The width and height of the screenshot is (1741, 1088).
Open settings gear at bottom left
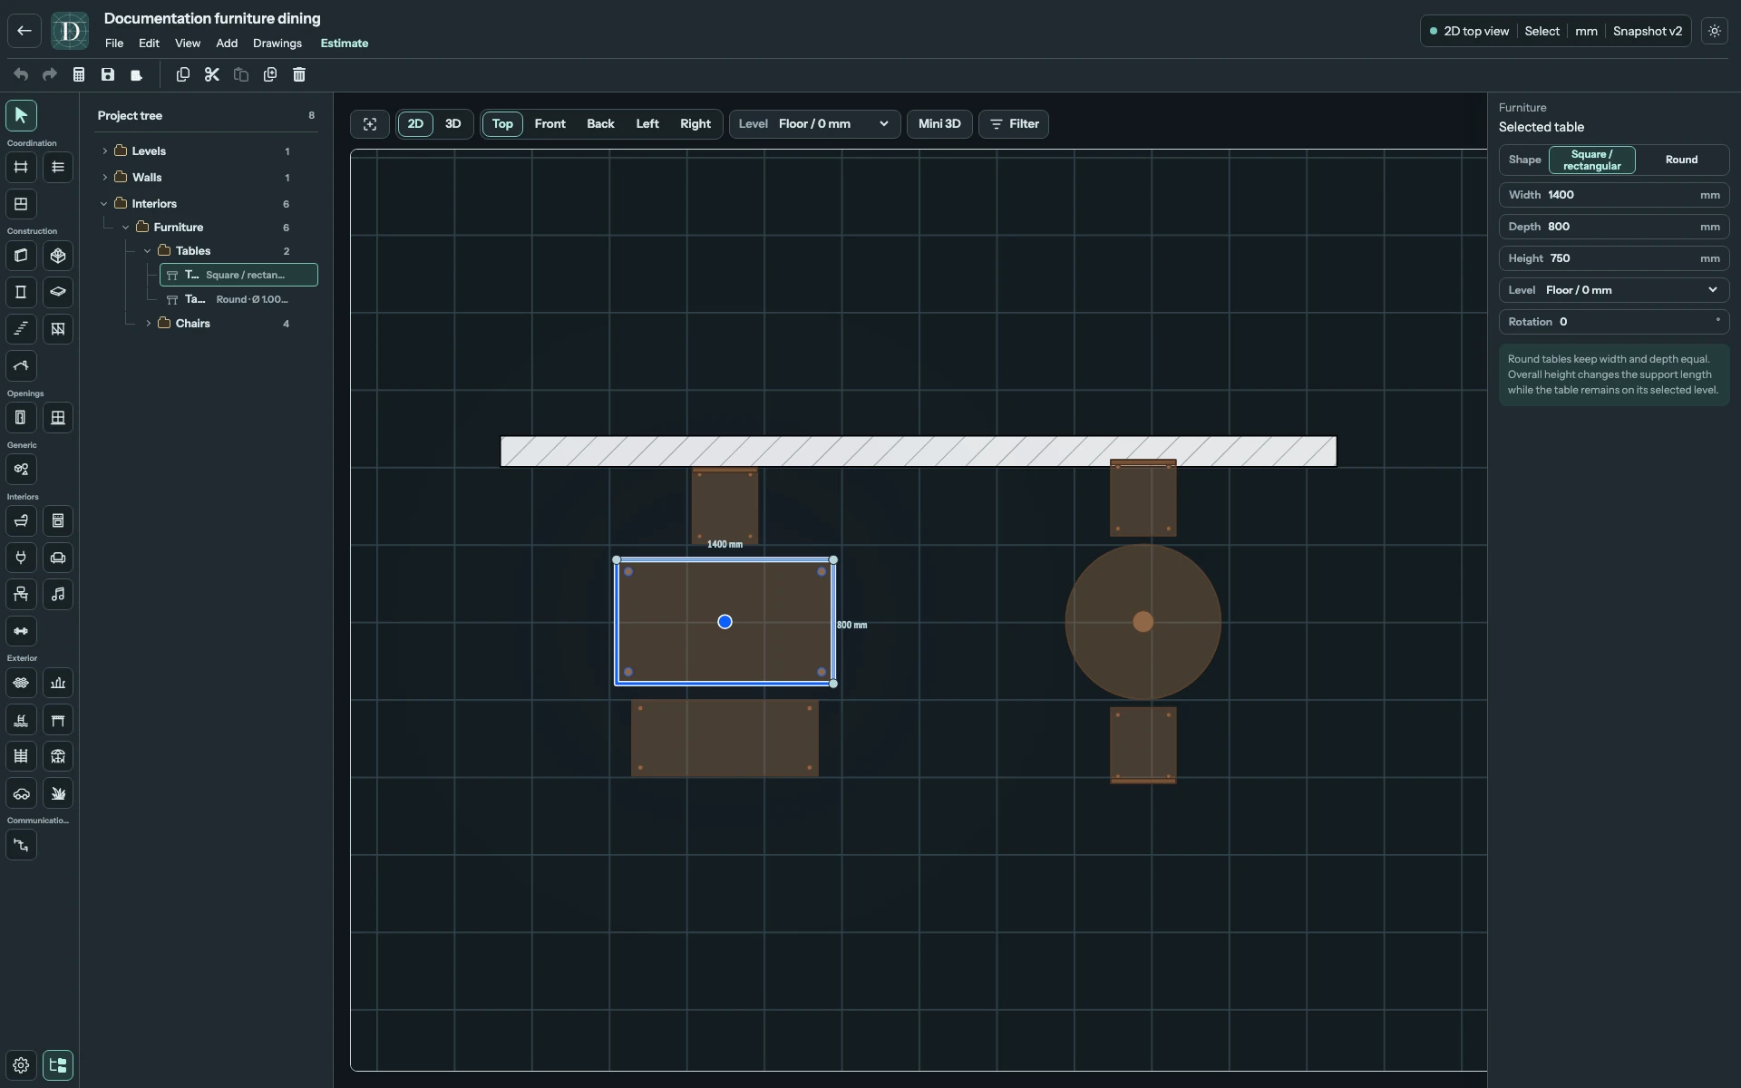click(x=21, y=1065)
